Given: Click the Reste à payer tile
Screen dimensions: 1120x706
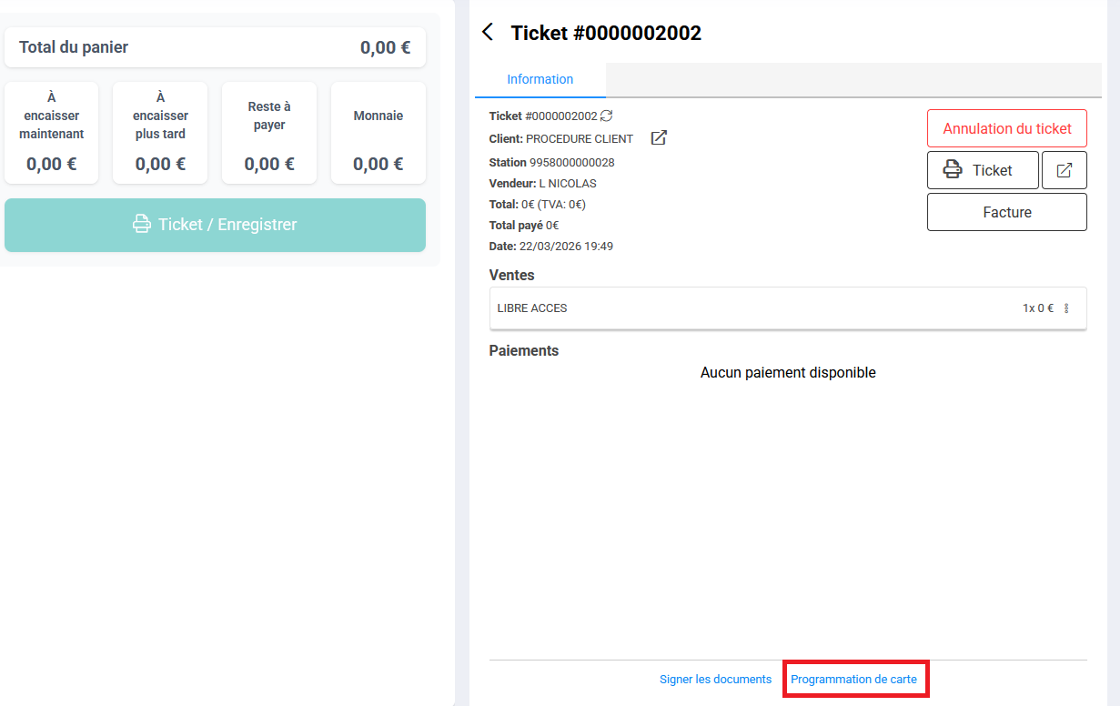Looking at the screenshot, I should point(269,133).
